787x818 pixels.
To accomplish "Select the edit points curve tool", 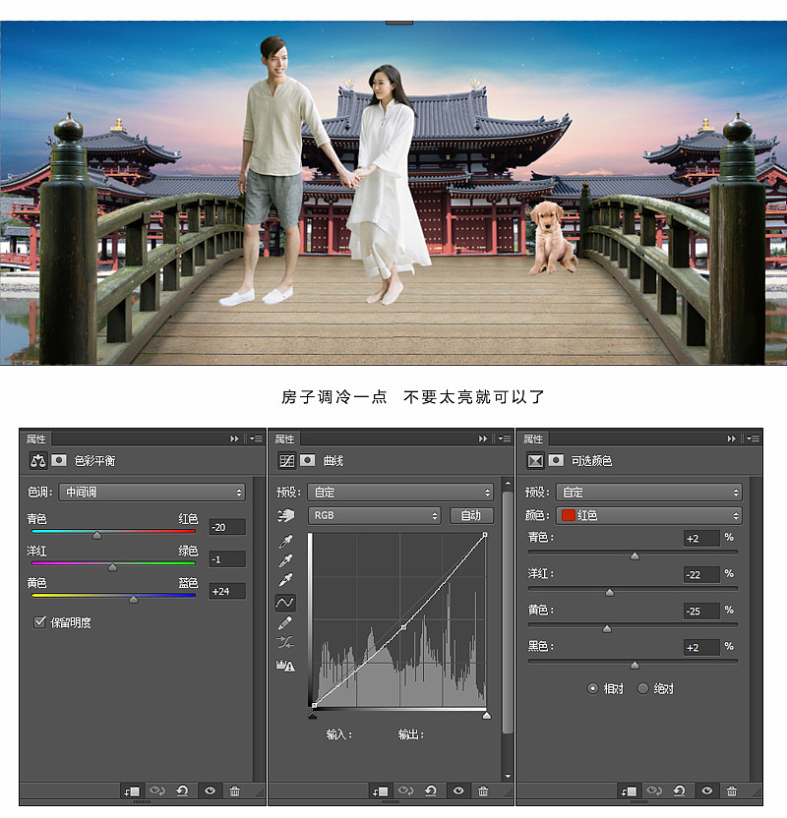I will pyautogui.click(x=285, y=603).
